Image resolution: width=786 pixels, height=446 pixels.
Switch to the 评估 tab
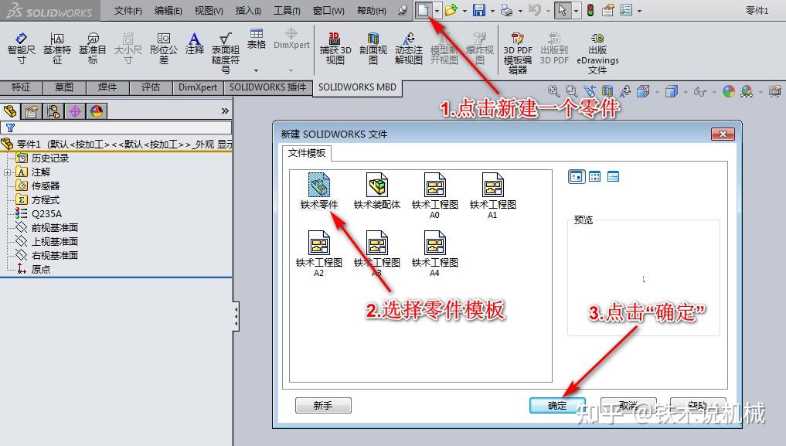150,87
